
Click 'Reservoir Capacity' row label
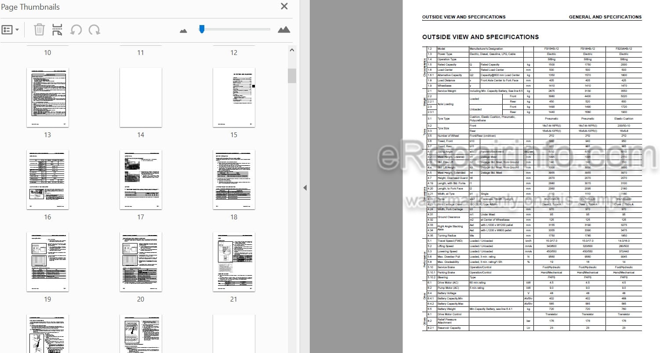point(449,328)
